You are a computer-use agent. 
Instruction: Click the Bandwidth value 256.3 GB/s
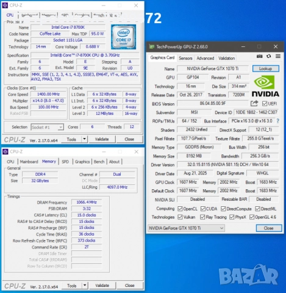tap(260, 156)
